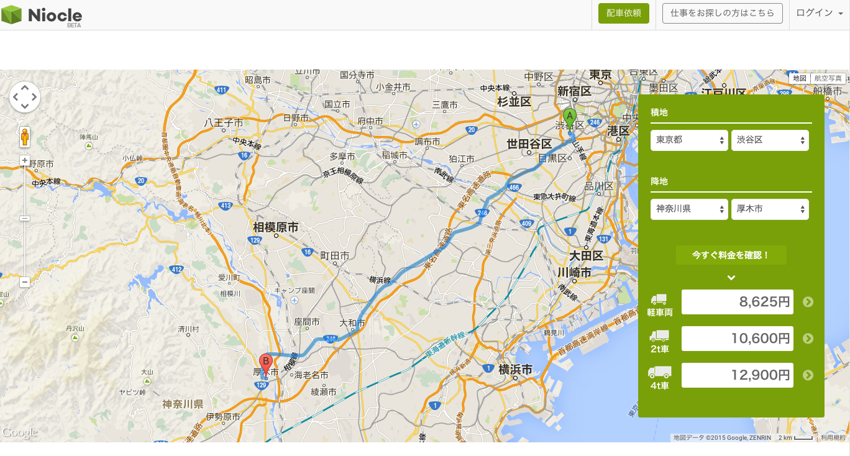The width and height of the screenshot is (850, 456).
Task: Switch to 航空写真 aerial view
Action: click(x=828, y=78)
